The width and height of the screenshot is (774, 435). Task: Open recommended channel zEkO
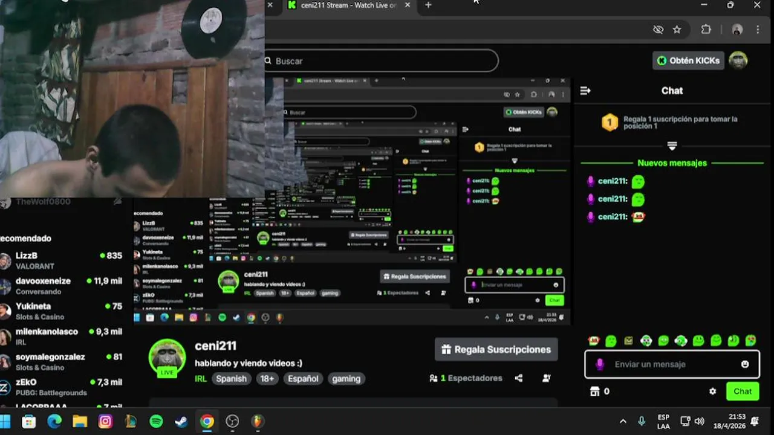[60, 387]
